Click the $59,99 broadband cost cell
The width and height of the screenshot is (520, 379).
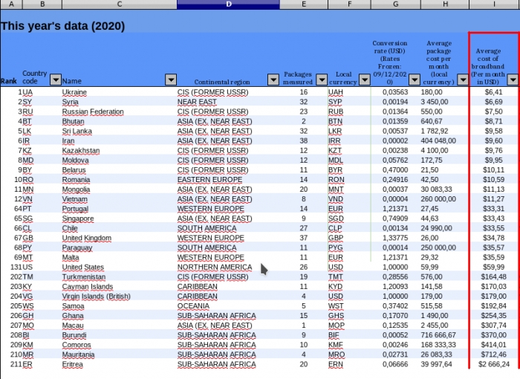[494, 268]
